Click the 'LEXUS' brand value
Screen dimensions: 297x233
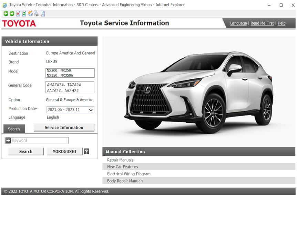pyautogui.click(x=52, y=62)
